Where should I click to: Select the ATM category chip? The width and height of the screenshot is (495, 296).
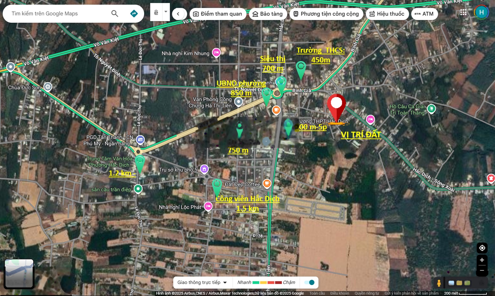(424, 14)
